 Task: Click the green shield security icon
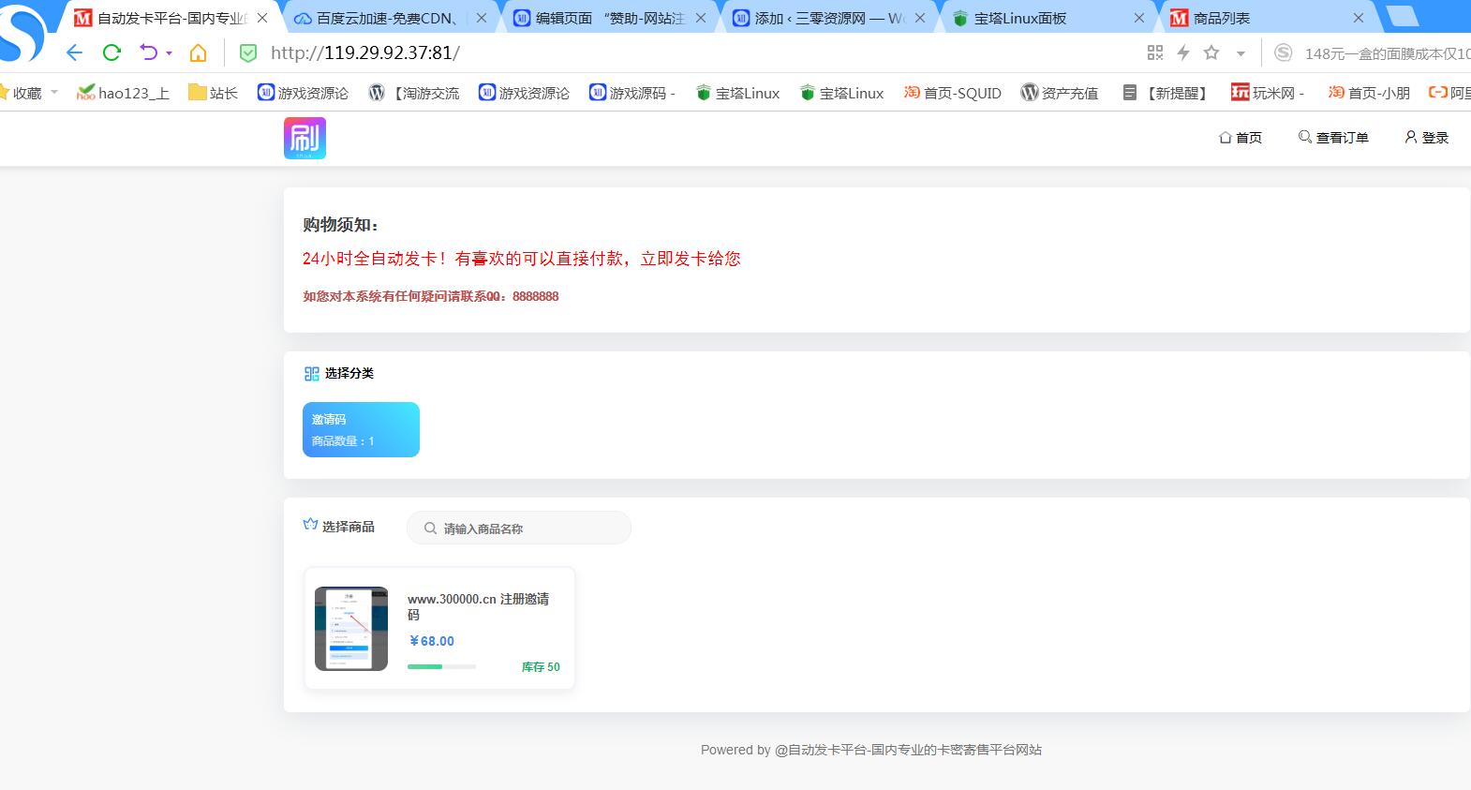click(248, 53)
